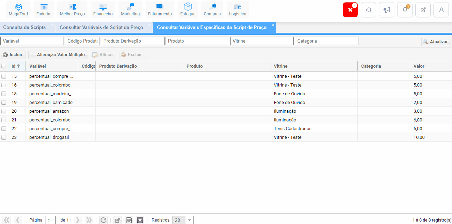Go to first page of results
This screenshot has width=452, height=224.
(x=7, y=220)
